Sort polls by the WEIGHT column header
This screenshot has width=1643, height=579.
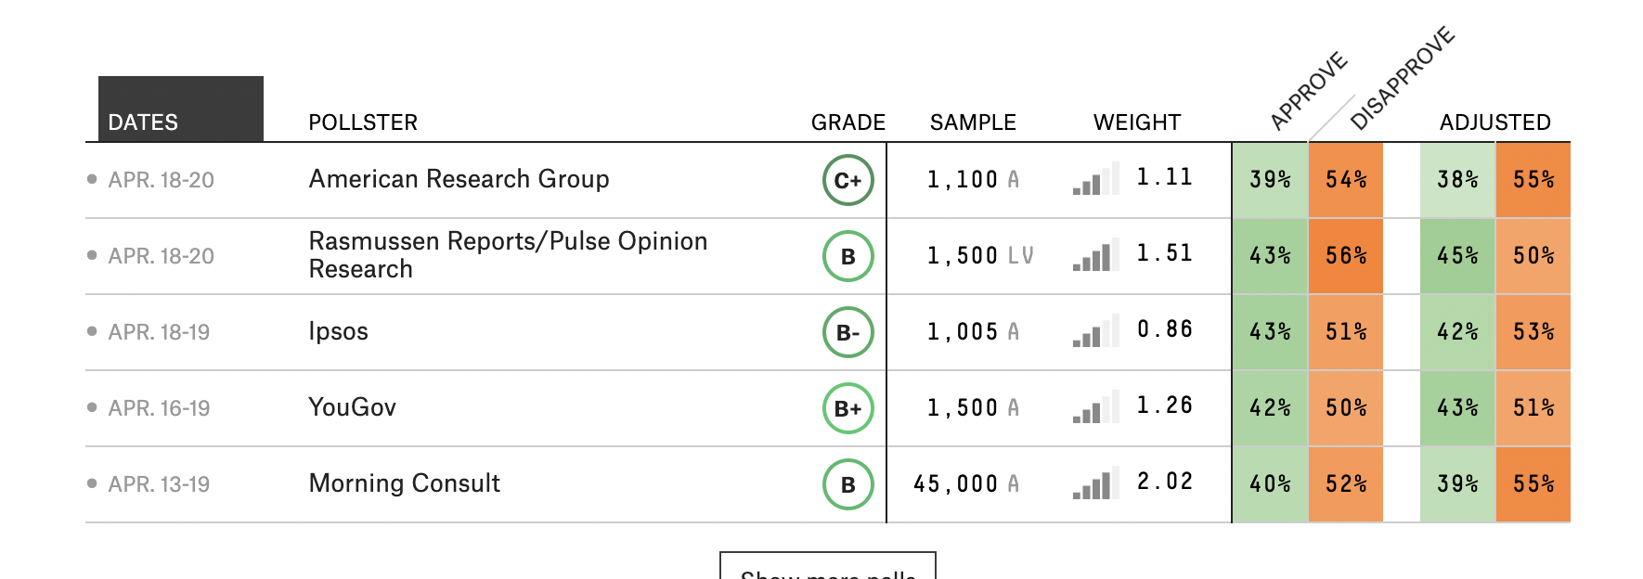point(1136,122)
